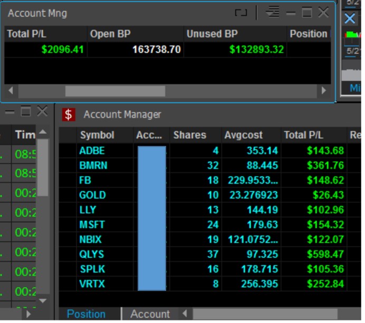Maximize the Account Mng window
Screen dimensions: 365x323
(x=307, y=13)
